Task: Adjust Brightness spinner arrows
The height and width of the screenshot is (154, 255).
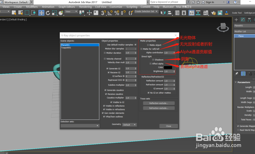Action: [174, 71]
